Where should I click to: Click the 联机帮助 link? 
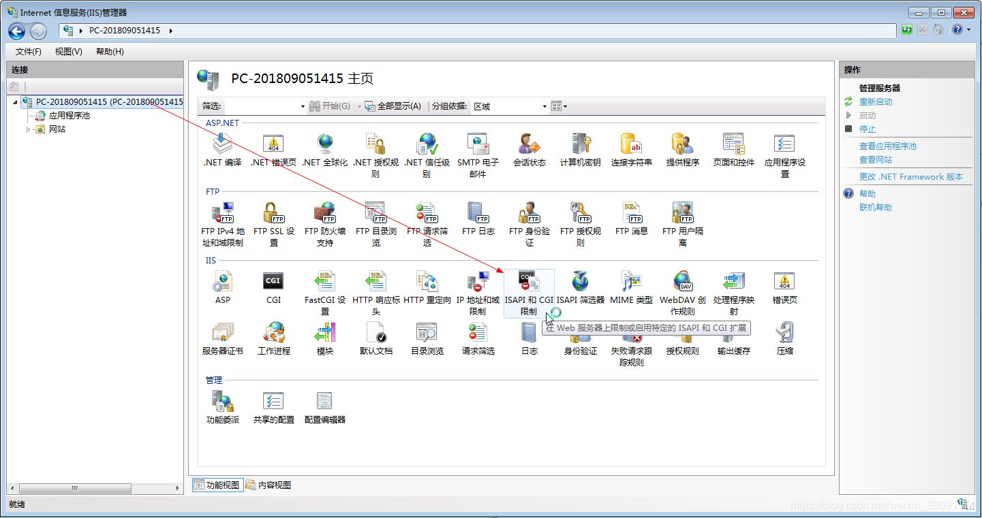click(876, 208)
